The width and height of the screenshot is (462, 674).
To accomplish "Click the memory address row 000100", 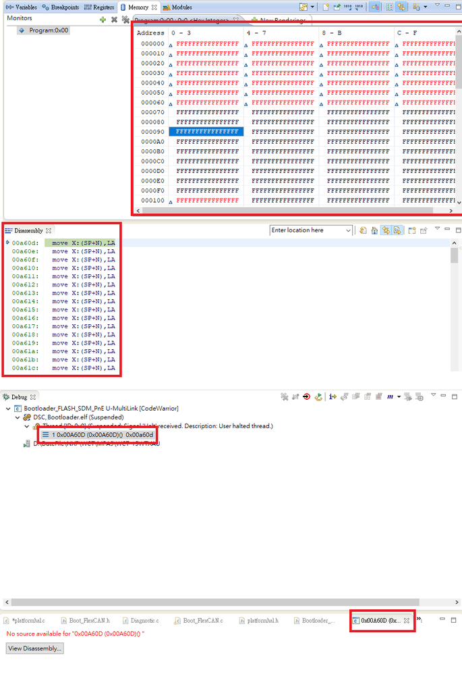I will (152, 201).
